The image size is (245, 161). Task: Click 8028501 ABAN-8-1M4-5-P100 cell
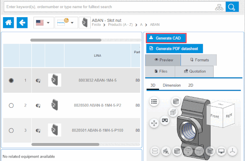pos(98,131)
